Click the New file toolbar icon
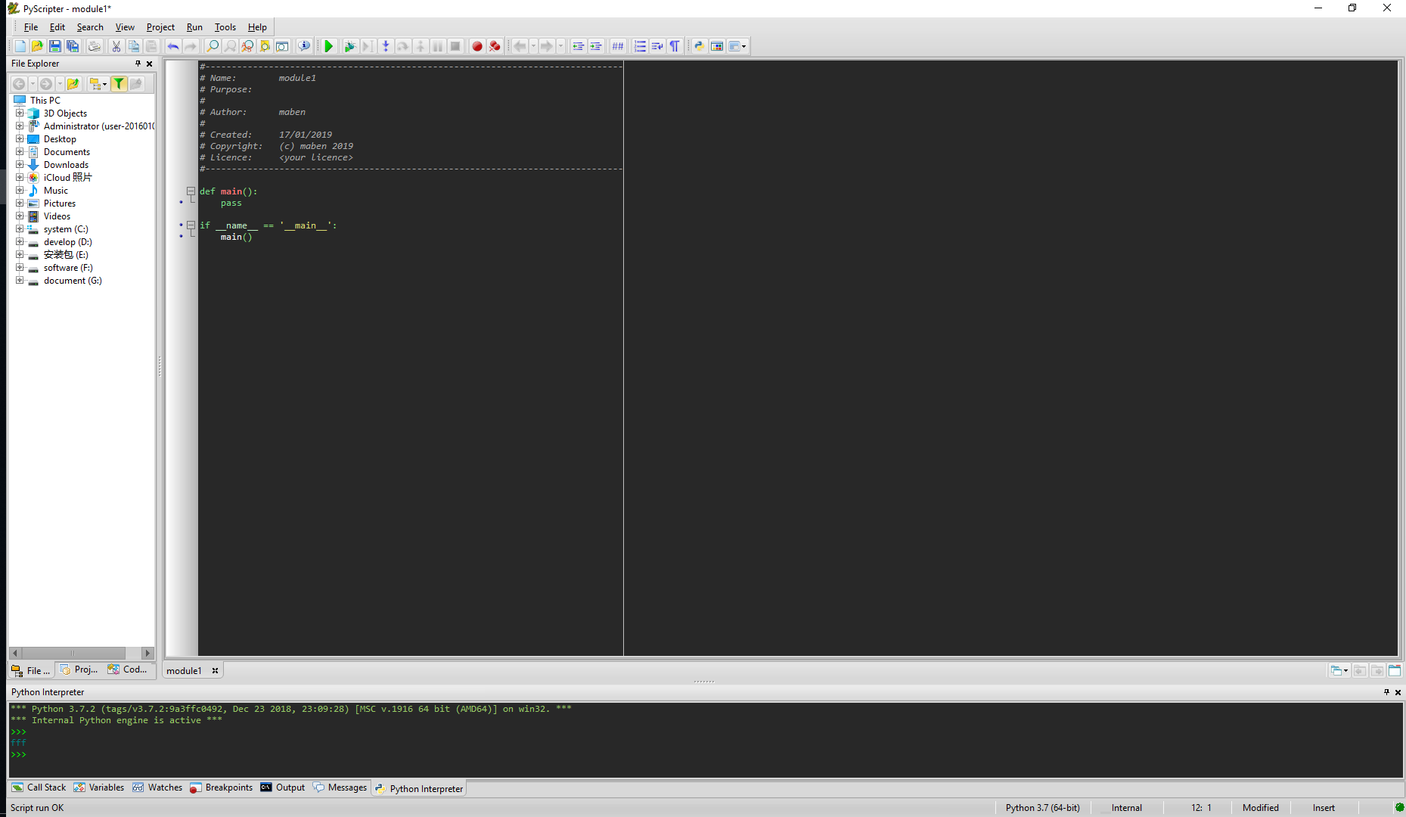This screenshot has width=1406, height=817. 20,46
